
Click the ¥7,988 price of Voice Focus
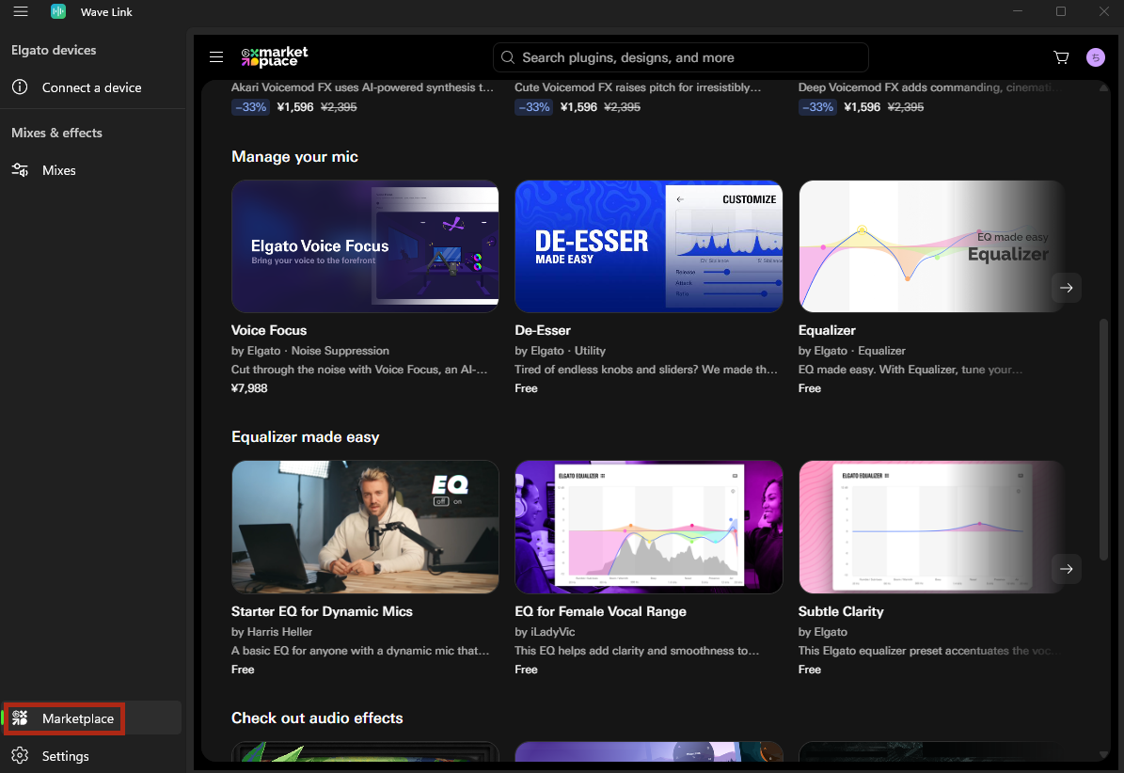pyautogui.click(x=249, y=387)
